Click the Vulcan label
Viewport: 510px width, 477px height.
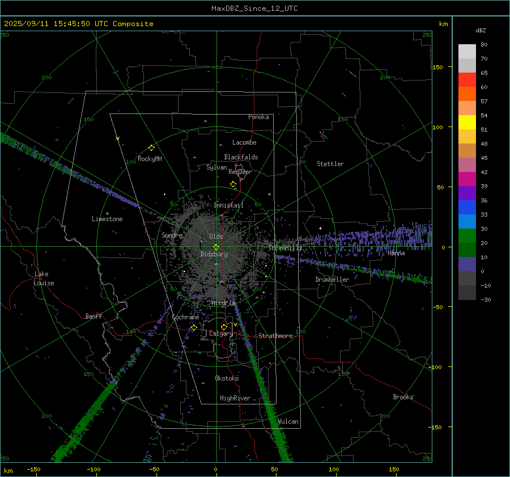[288, 421]
